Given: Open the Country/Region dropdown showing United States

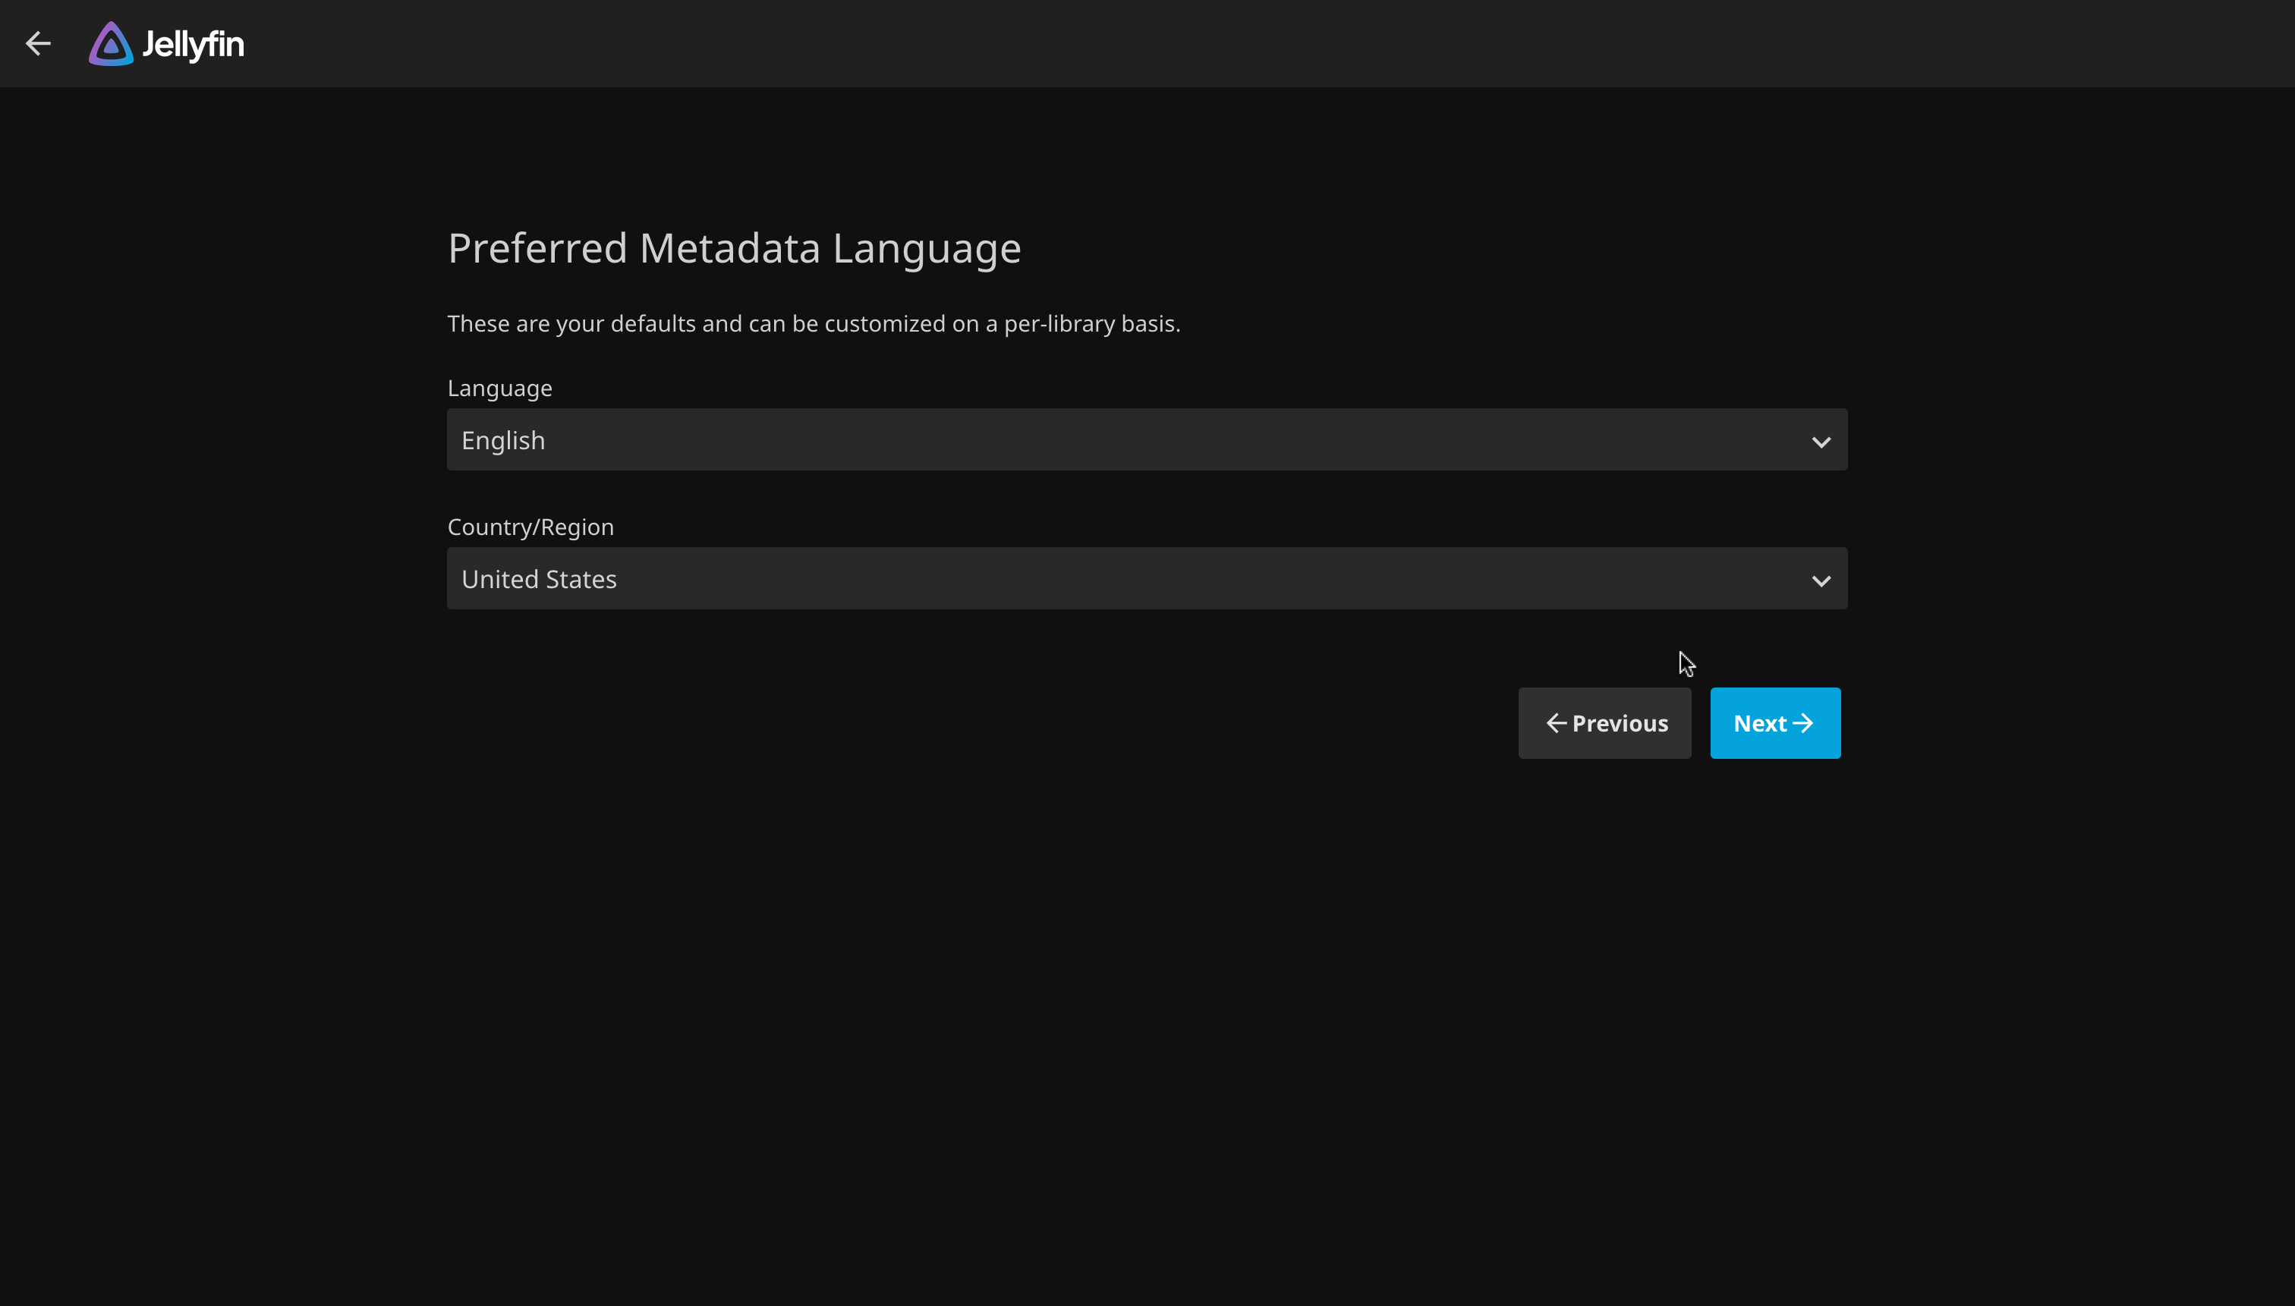Looking at the screenshot, I should tap(1145, 578).
